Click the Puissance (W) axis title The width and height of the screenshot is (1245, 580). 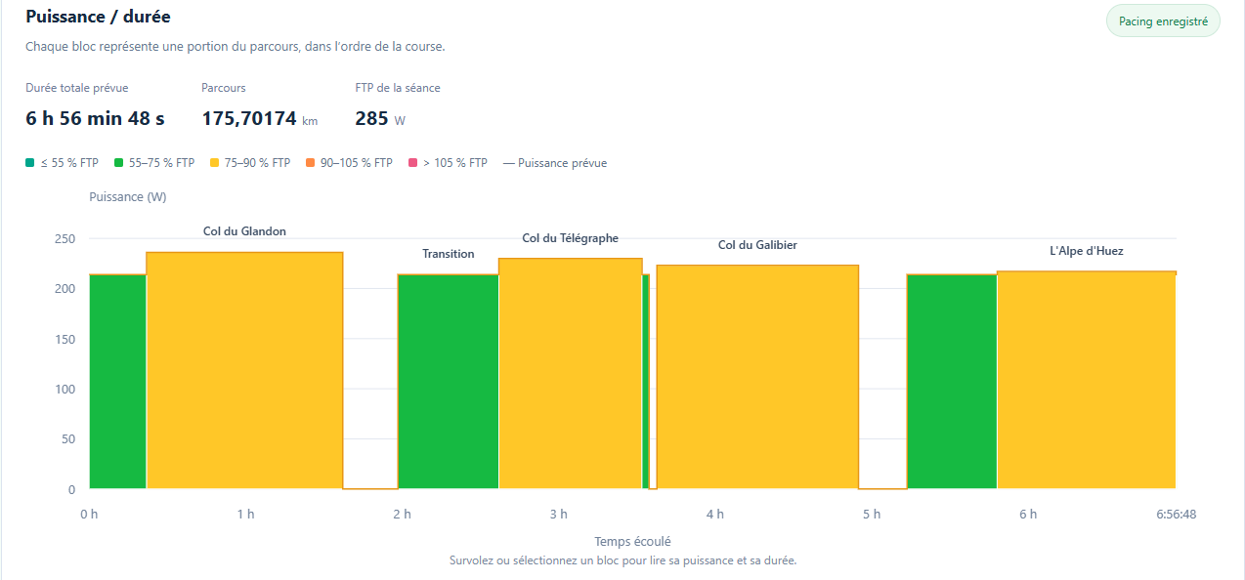tap(128, 197)
